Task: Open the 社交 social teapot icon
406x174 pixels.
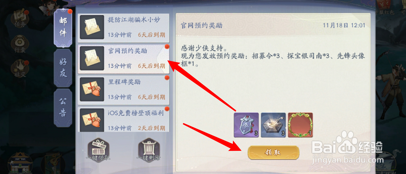Action: click(20, 69)
